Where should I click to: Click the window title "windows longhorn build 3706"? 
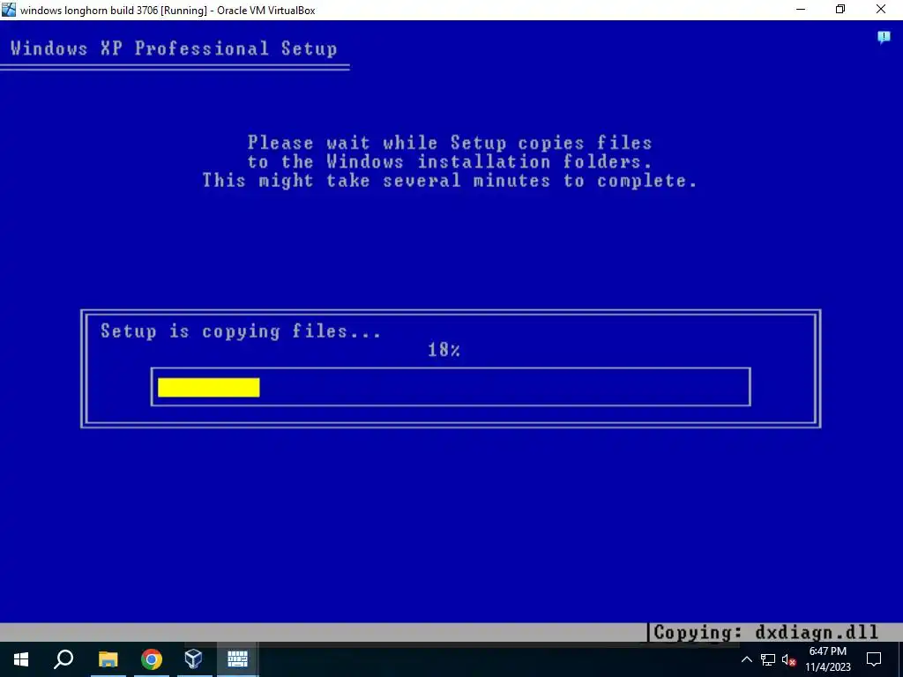(x=89, y=11)
